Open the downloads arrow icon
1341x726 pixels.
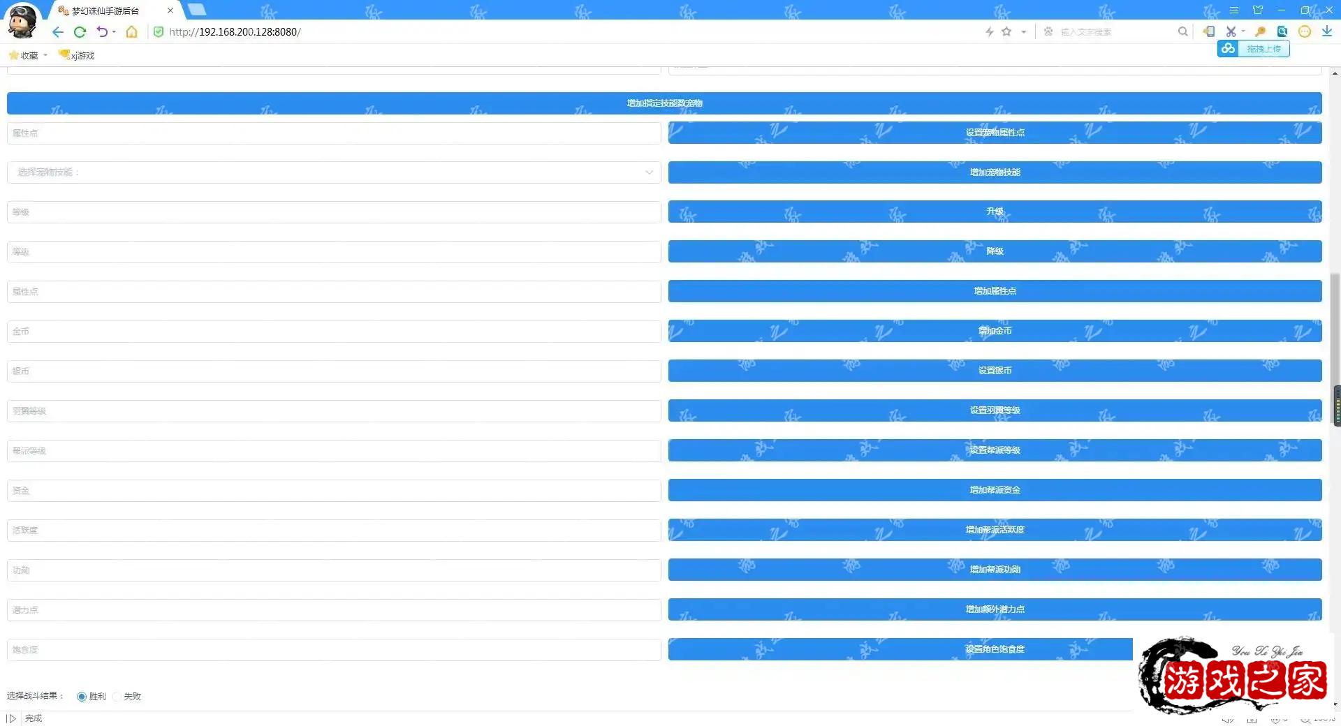[1326, 31]
